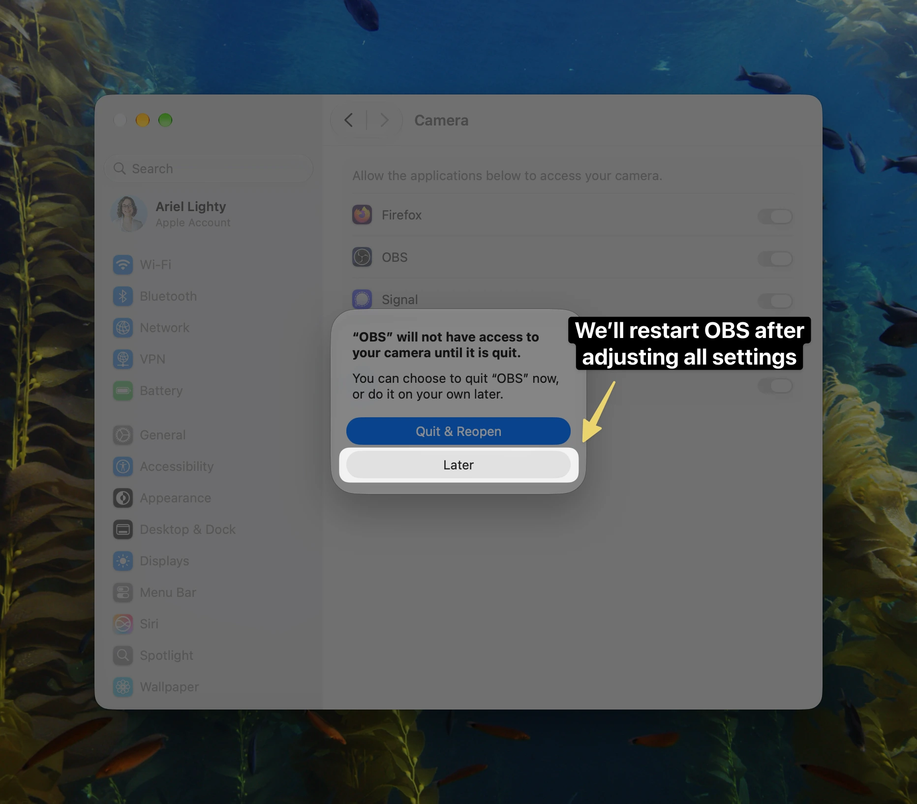Toggle camera access for Signal
917x804 pixels.
click(x=775, y=301)
